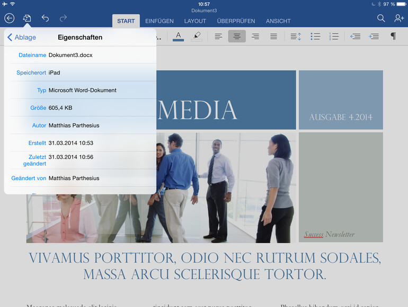The height and width of the screenshot is (307, 408).
Task: Apply the text highlighter tool
Action: [196, 36]
